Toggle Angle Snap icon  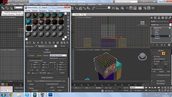80,8
